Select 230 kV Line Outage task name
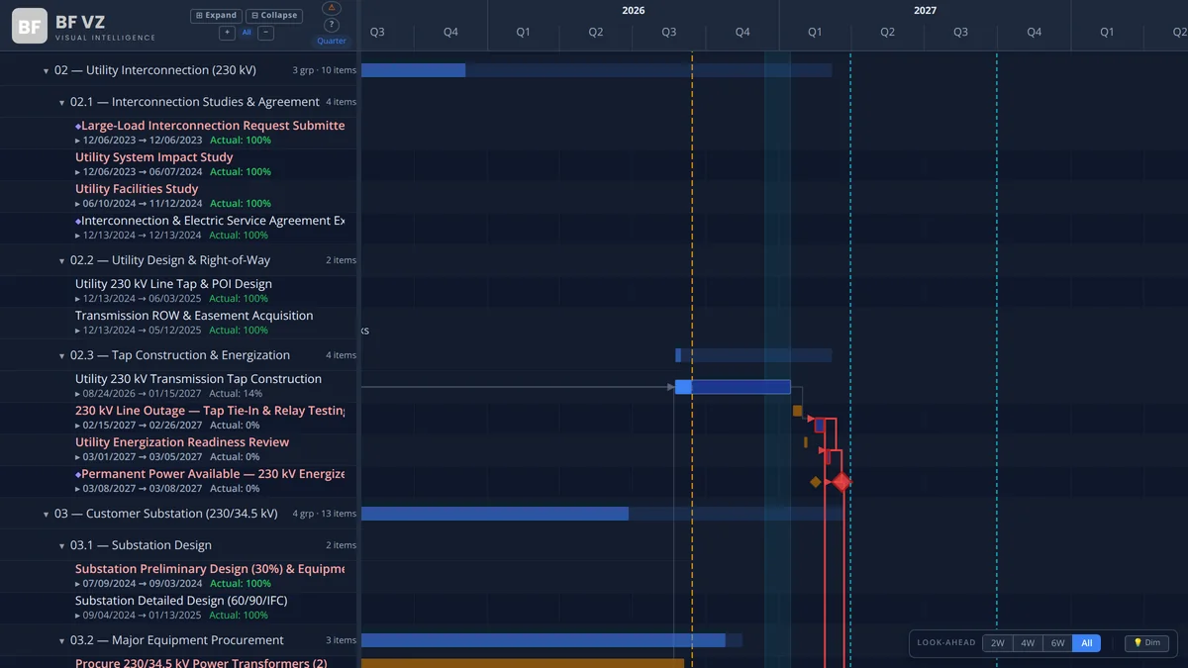Viewport: 1188px width, 668px height. coord(210,411)
